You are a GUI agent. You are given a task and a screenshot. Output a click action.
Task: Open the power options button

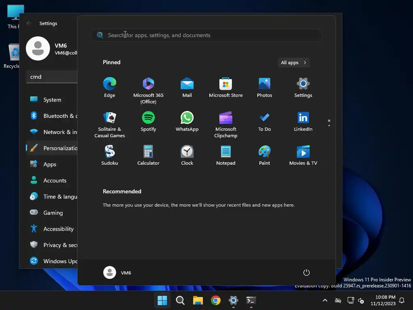coord(307,272)
